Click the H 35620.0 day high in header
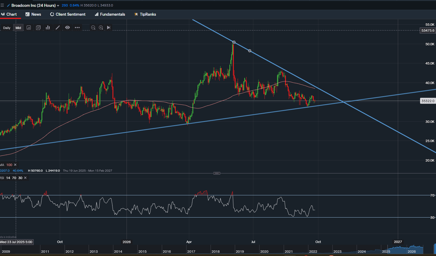 [89, 5]
